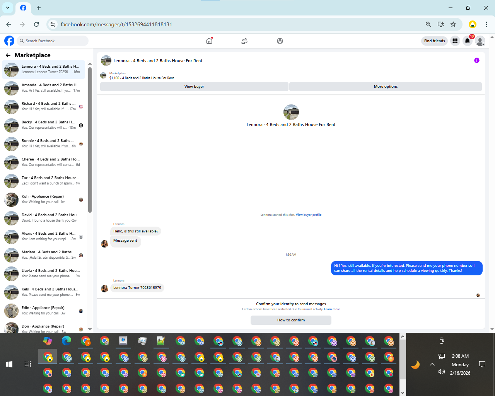The width and height of the screenshot is (495, 396).
Task: Expand the Chrome tab search dropdown
Action: point(8,8)
